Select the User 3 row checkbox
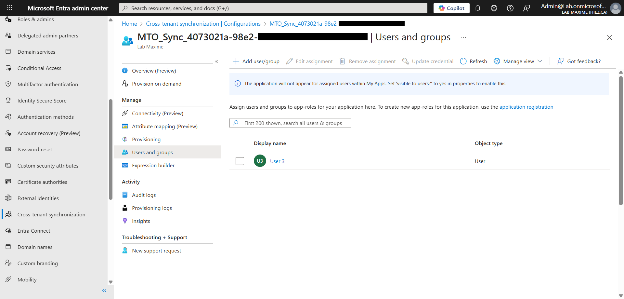 [x=240, y=161]
